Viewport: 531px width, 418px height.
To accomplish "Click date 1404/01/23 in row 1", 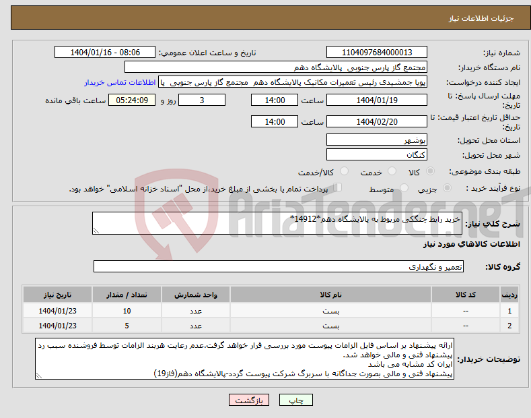I will coord(58,311).
